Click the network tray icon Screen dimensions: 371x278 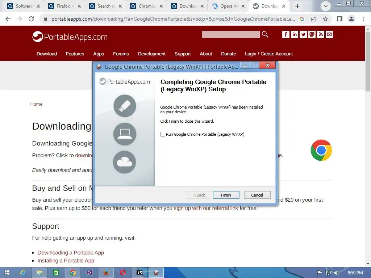point(328,273)
